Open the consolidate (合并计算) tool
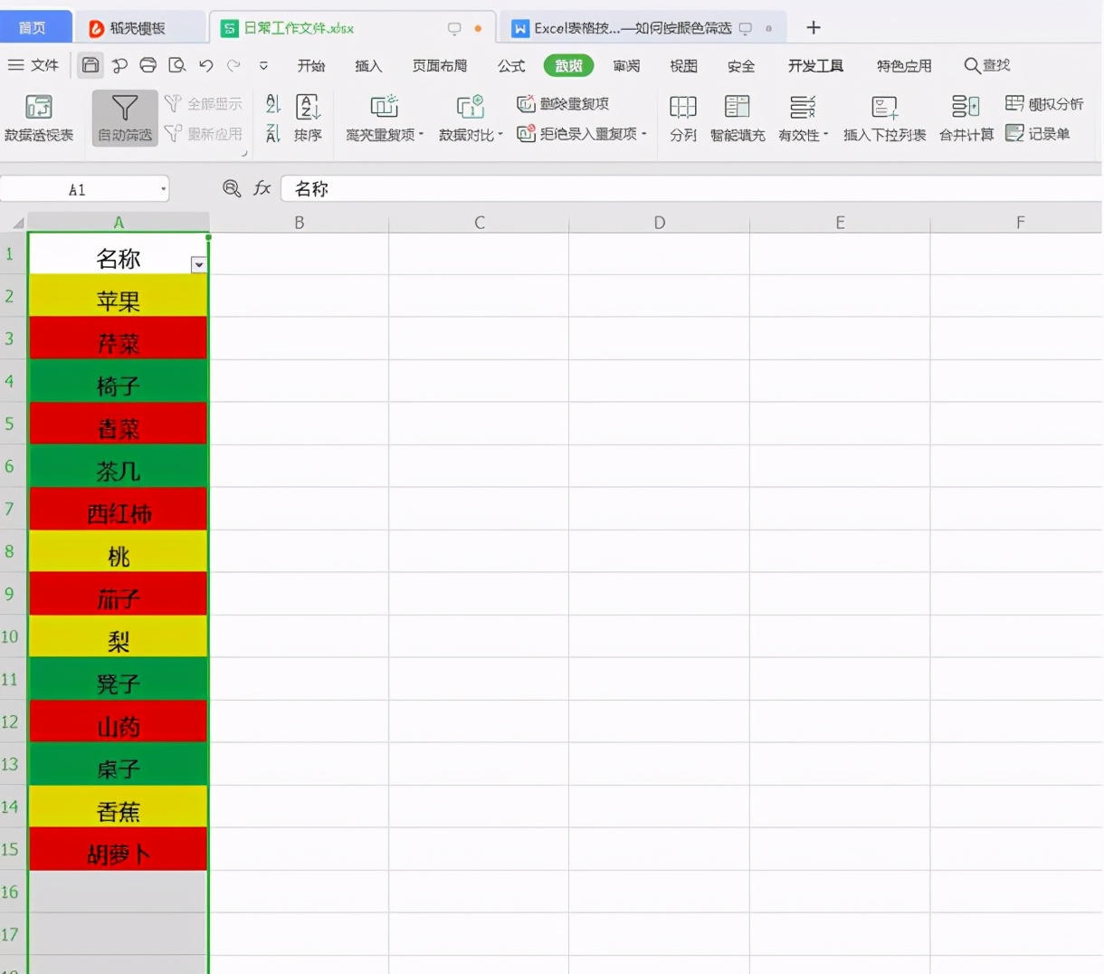 pyautogui.click(x=966, y=118)
